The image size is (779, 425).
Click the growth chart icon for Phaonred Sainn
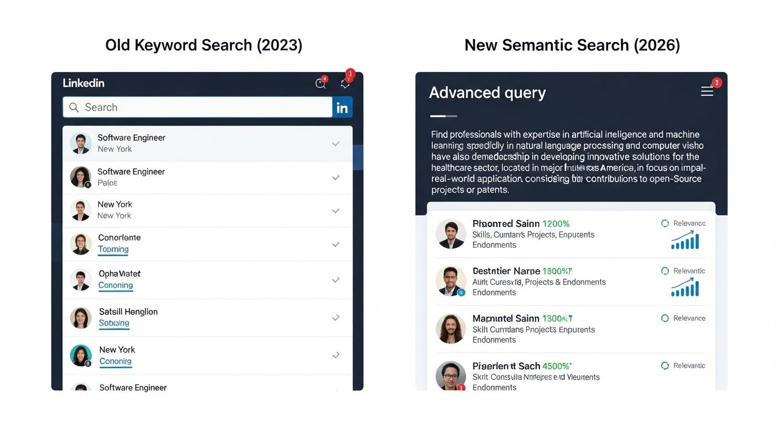click(685, 241)
